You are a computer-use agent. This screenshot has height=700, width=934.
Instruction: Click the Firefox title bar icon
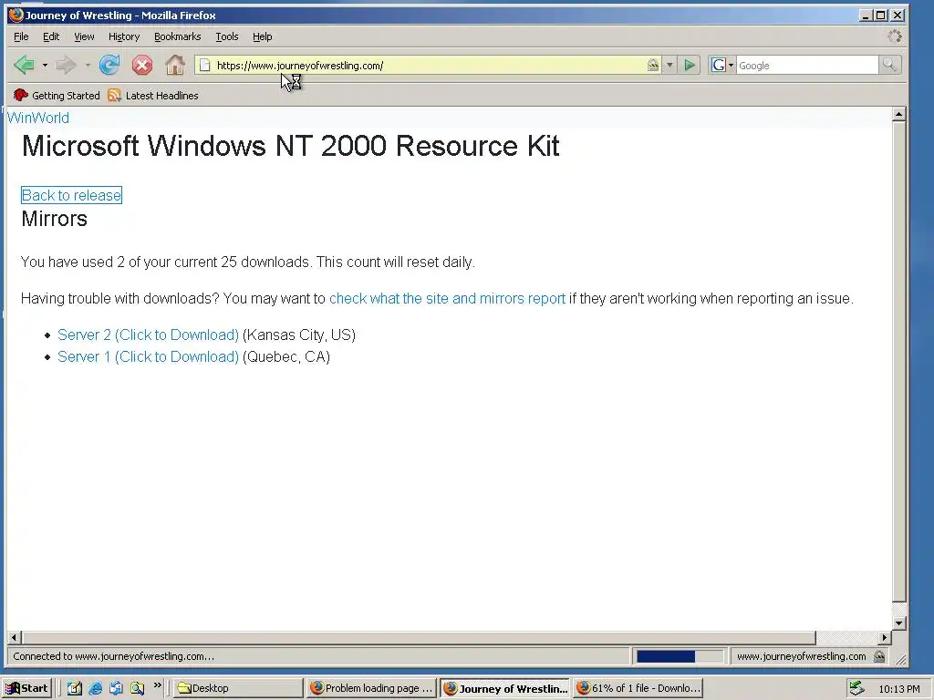coord(16,15)
